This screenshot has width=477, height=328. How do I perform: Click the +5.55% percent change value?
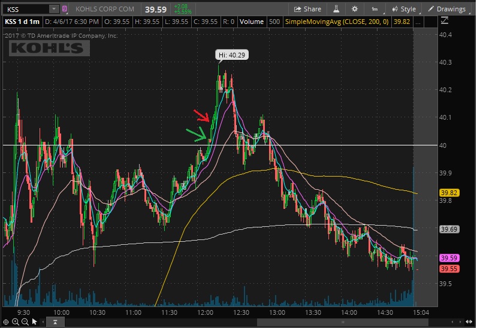tap(183, 12)
